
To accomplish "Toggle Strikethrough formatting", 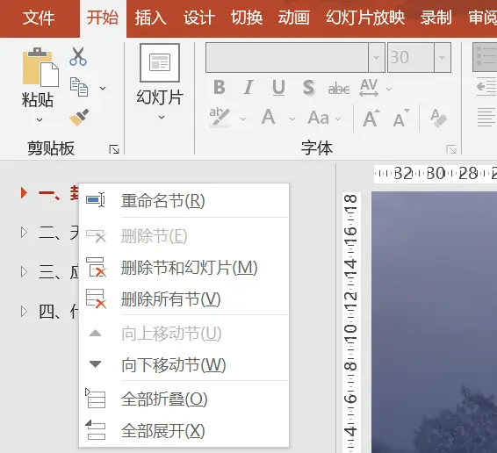I will tap(339, 89).
